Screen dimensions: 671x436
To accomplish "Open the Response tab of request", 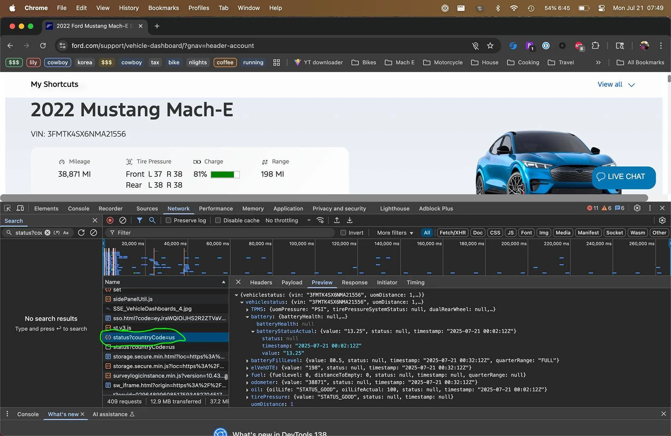I will (x=355, y=282).
